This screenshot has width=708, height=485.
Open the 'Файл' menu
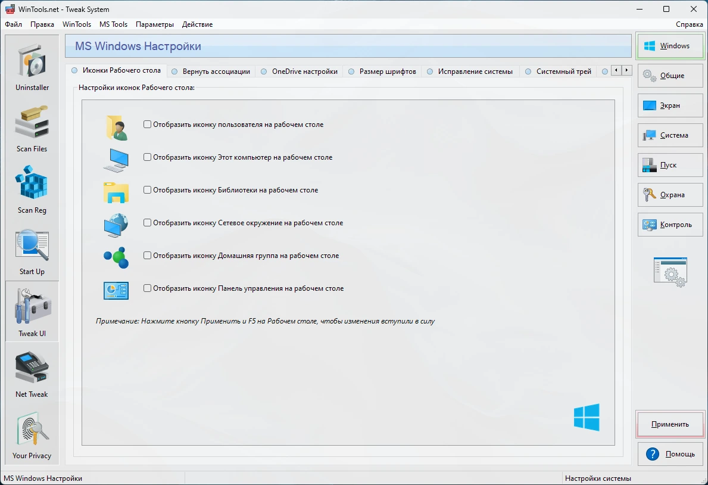pyautogui.click(x=14, y=24)
